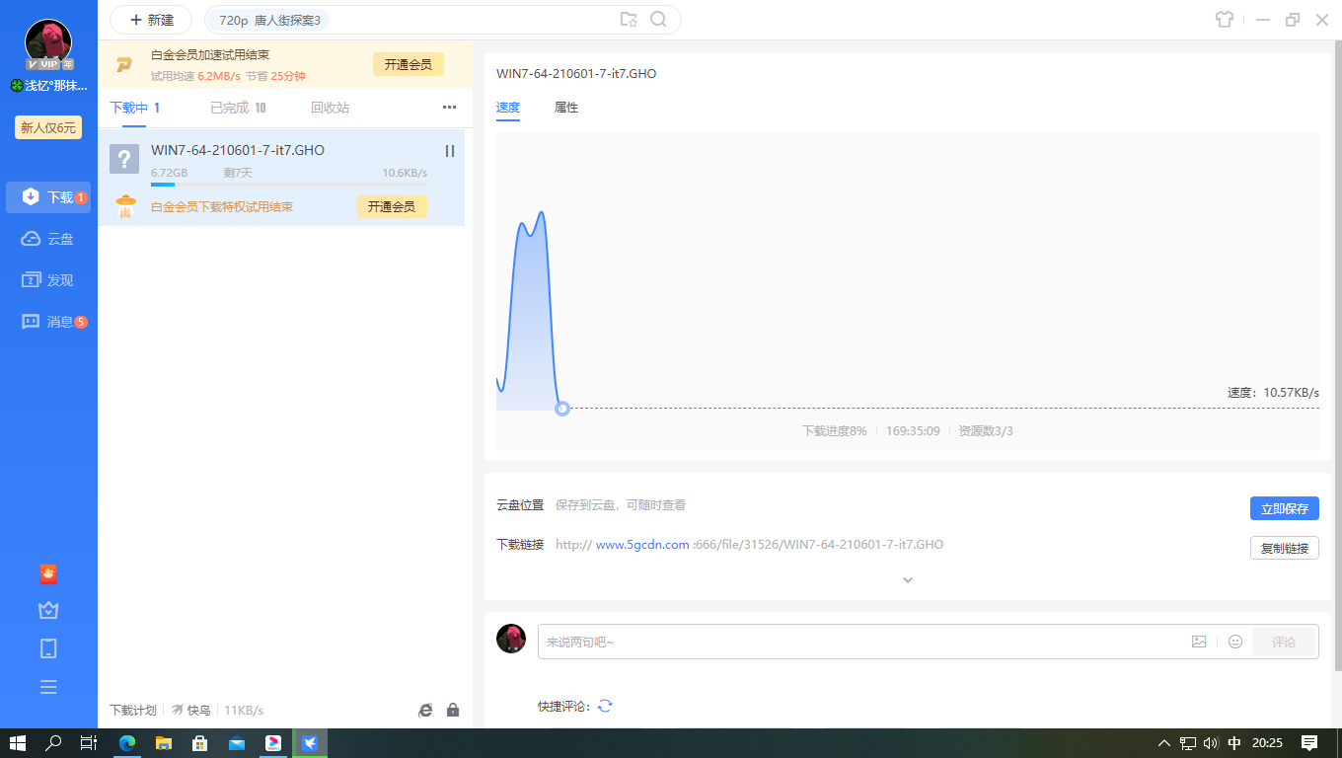Viewport: 1342px width, 758px height.
Task: Click the search magnifier icon in search bar
Action: click(x=658, y=20)
